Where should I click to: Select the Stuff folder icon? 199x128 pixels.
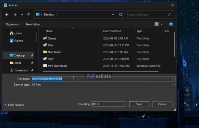(45, 59)
